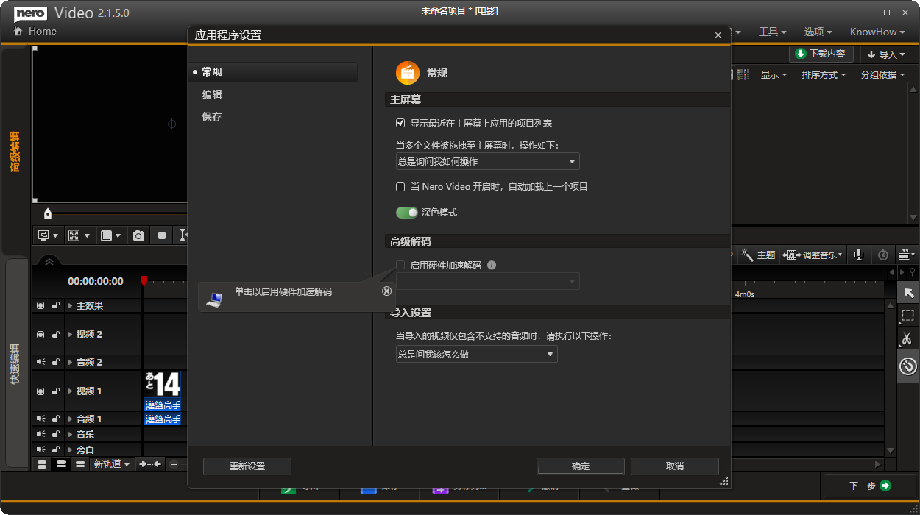Toggle the magnet snapping tool

point(908,365)
